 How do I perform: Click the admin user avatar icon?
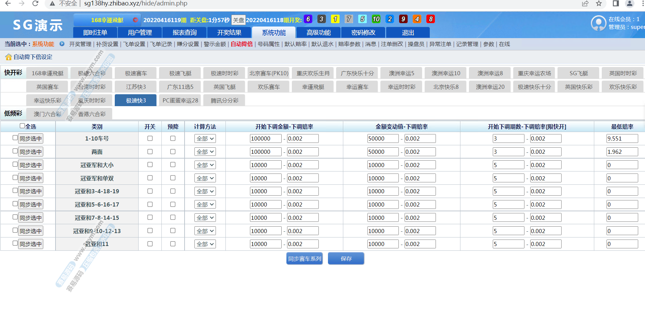pyautogui.click(x=598, y=23)
